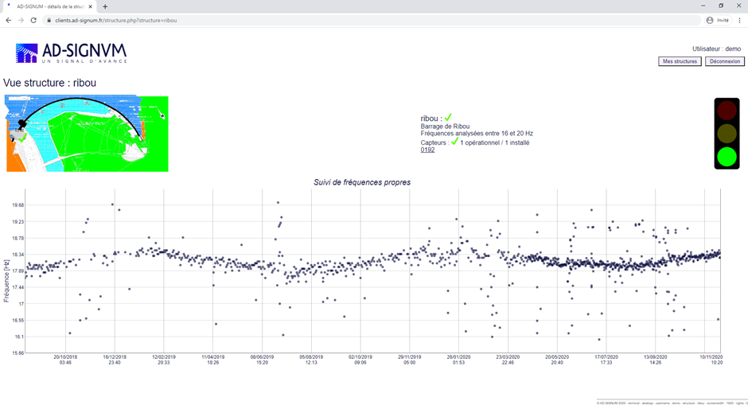Click the Suivi de fréquences propres chart title
This screenshot has width=748, height=405.
coord(362,182)
